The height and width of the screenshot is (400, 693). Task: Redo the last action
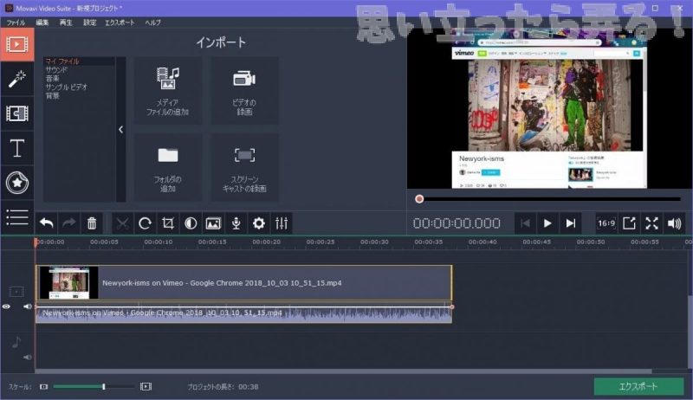(x=69, y=223)
